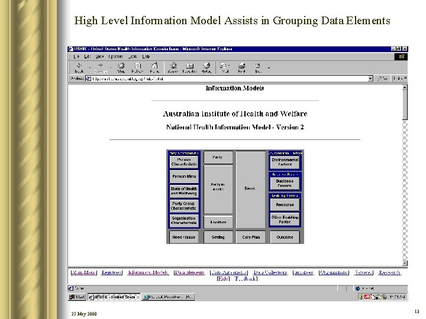Image resolution: width=426 pixels, height=319 pixels.
Task: Click the Forward toolbar button
Action: pos(101,67)
